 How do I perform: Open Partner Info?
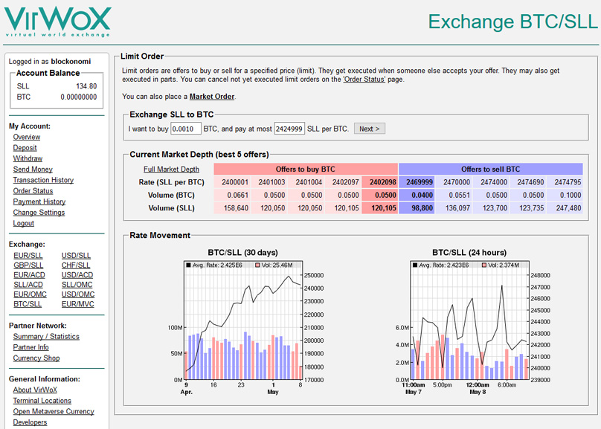pos(30,347)
